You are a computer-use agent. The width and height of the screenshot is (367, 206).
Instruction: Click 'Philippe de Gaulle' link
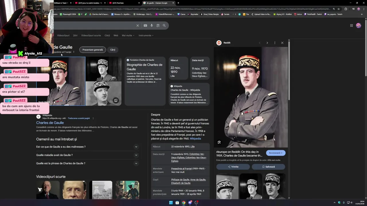click(x=180, y=180)
